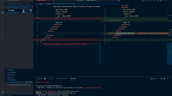This screenshot has height=96, width=172.
Task: Open file icon on LoginPage.tsx row
Action: coord(23,13)
